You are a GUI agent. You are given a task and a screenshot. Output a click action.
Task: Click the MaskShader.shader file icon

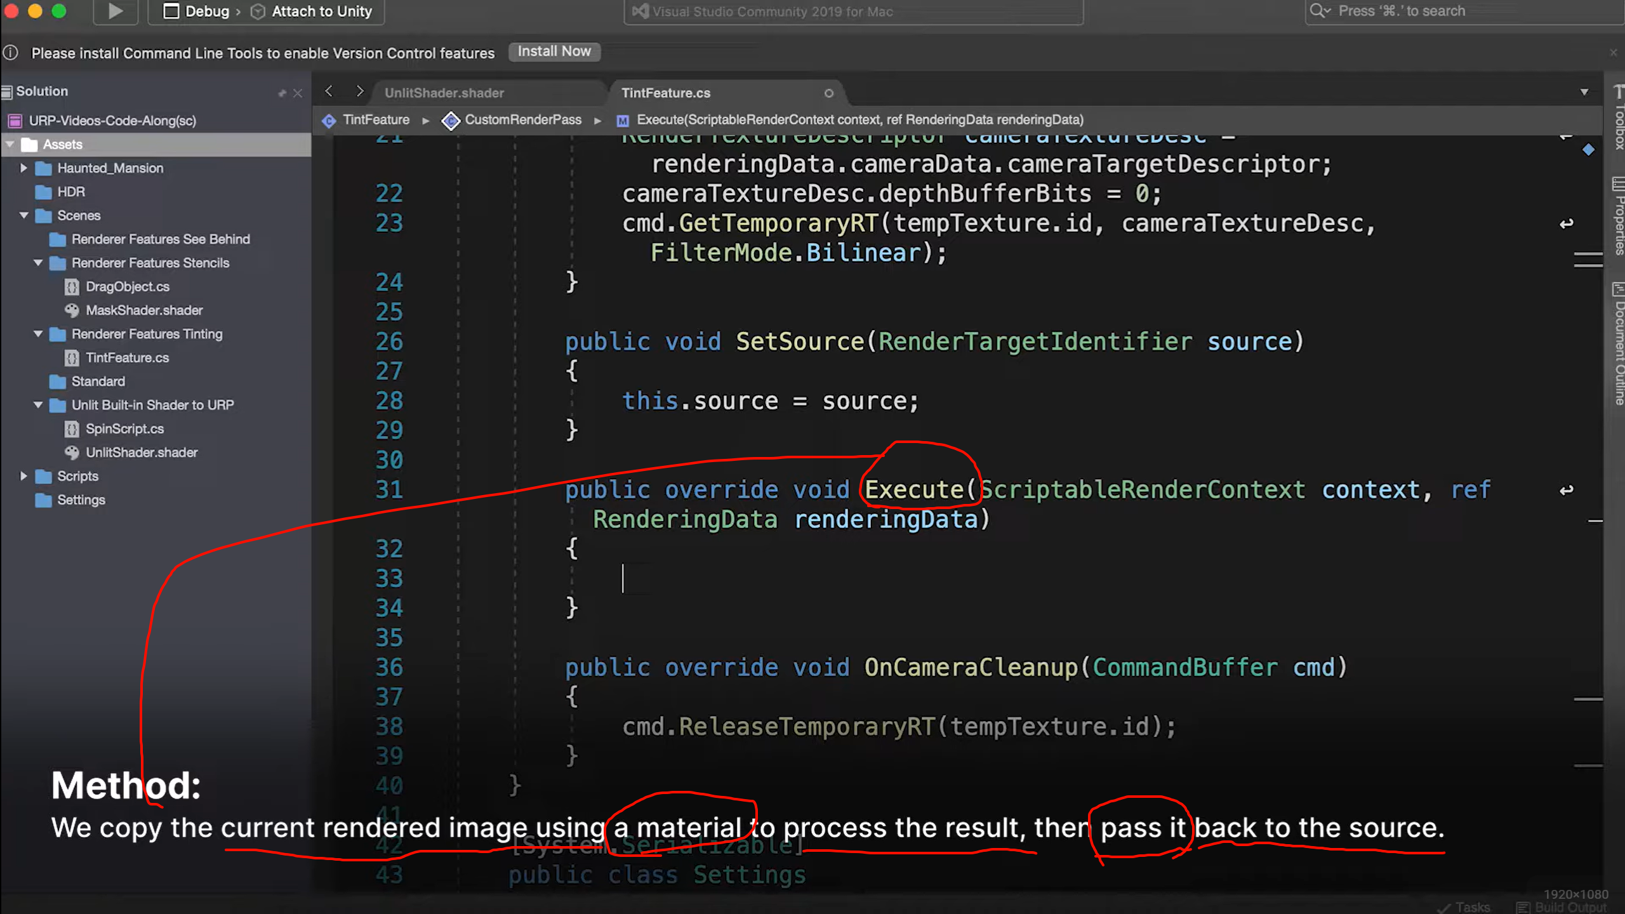tap(72, 310)
